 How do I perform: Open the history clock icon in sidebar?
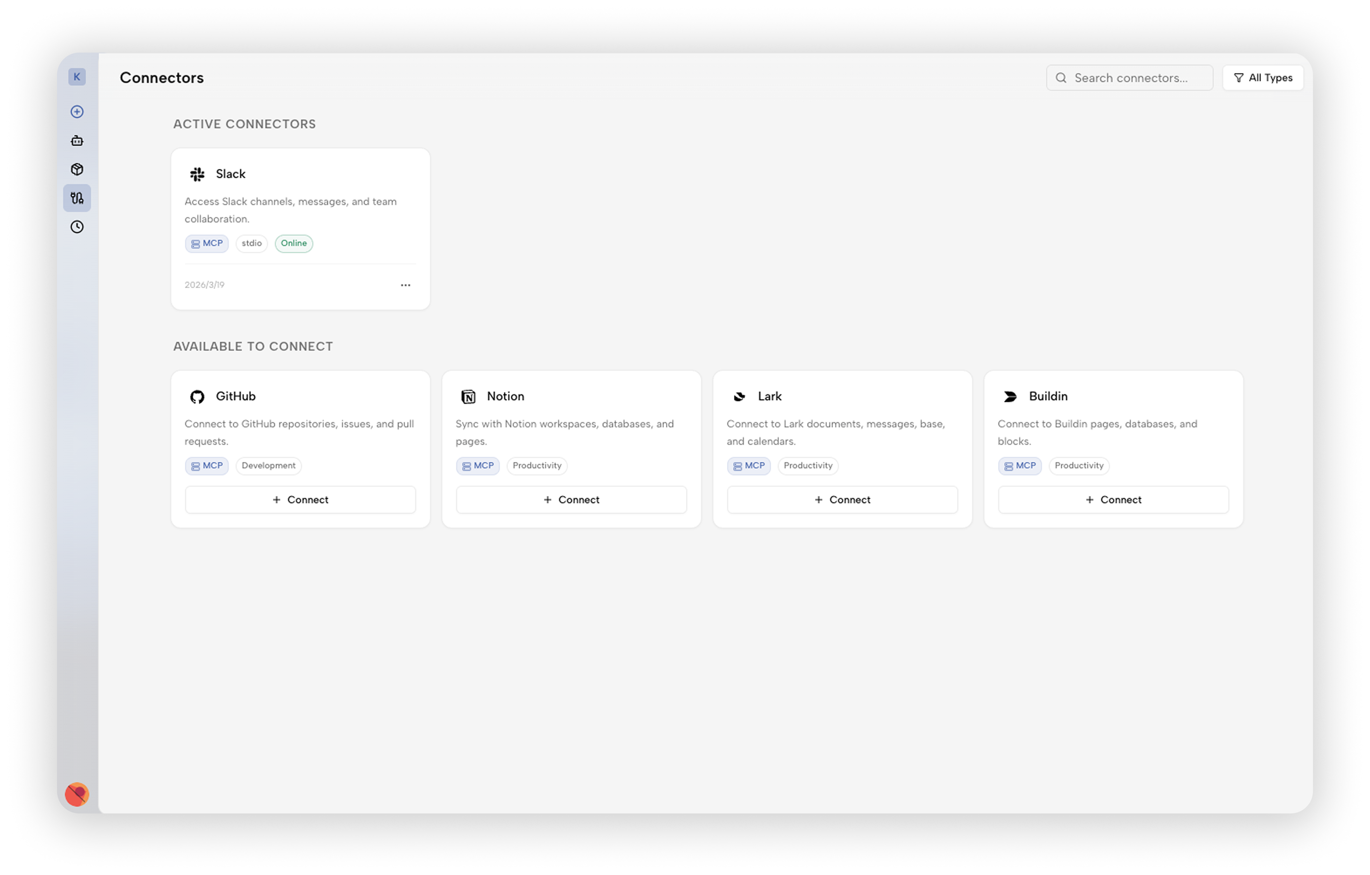(x=77, y=227)
